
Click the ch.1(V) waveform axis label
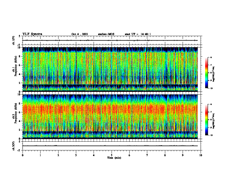(x=13, y=40)
